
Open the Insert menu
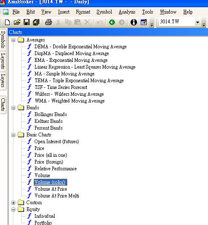64,12
